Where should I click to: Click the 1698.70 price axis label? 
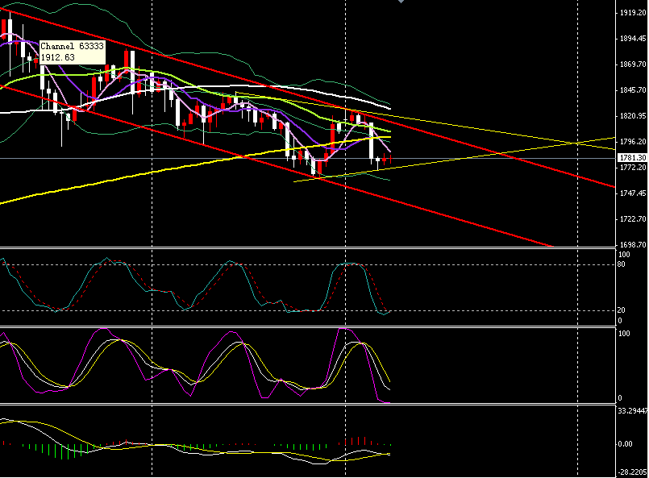[x=633, y=244]
